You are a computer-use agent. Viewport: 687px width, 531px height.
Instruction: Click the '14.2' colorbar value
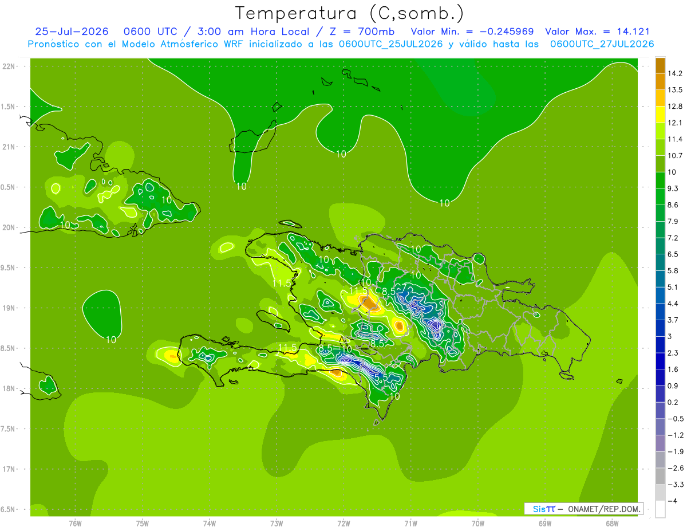click(676, 73)
